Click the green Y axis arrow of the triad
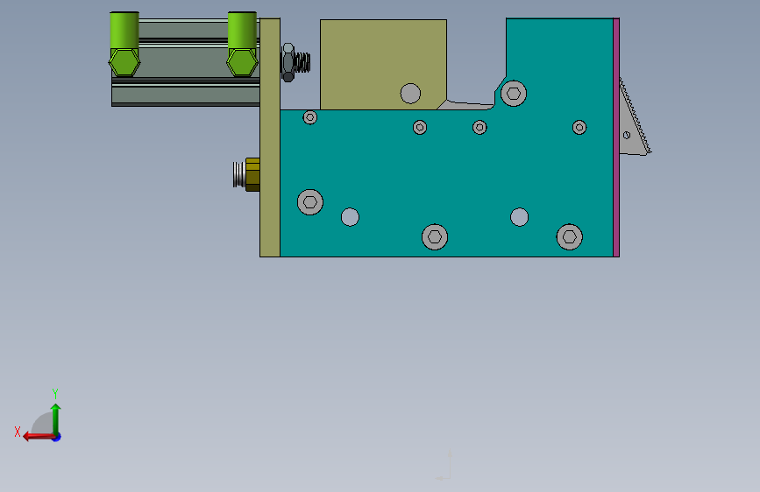The height and width of the screenshot is (492, 760). coord(56,418)
